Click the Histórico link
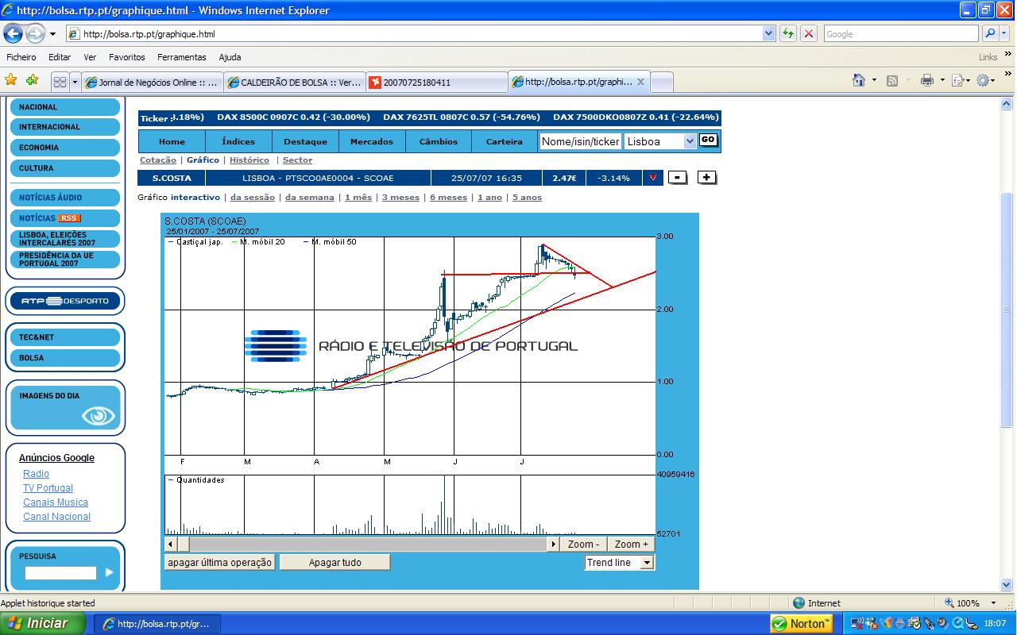This screenshot has height=635, width=1017. pyautogui.click(x=249, y=160)
